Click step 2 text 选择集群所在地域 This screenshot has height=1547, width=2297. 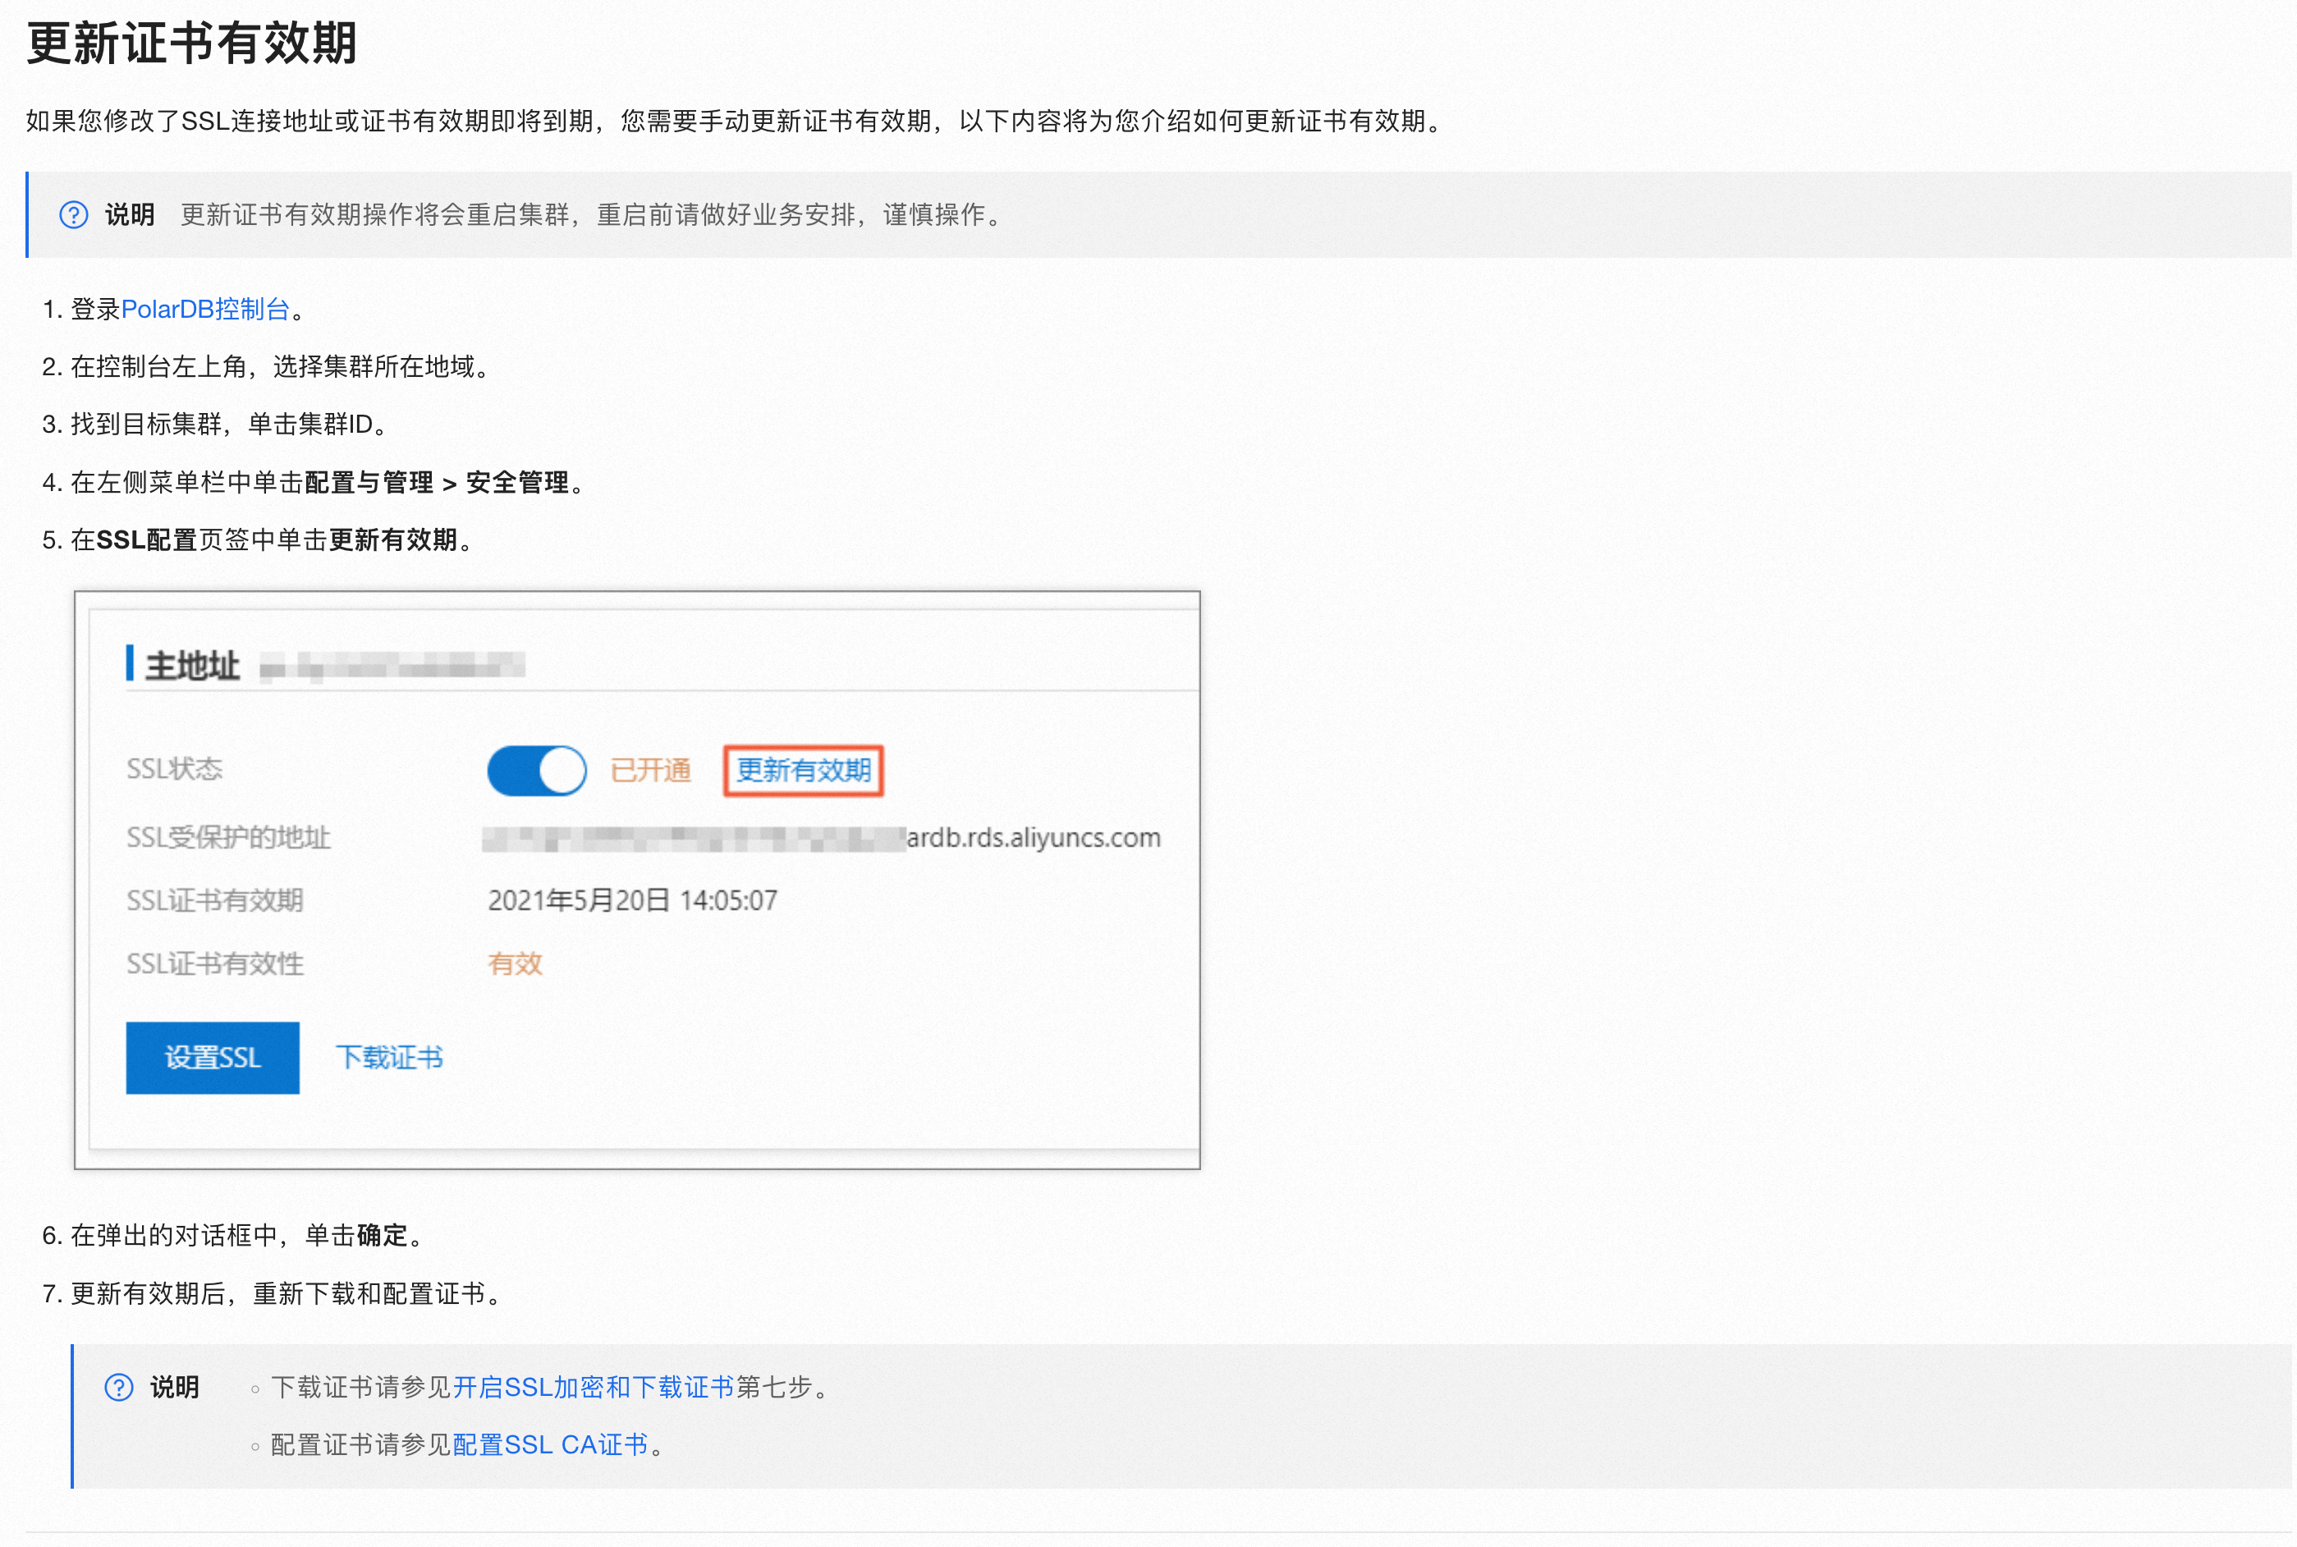click(x=374, y=367)
